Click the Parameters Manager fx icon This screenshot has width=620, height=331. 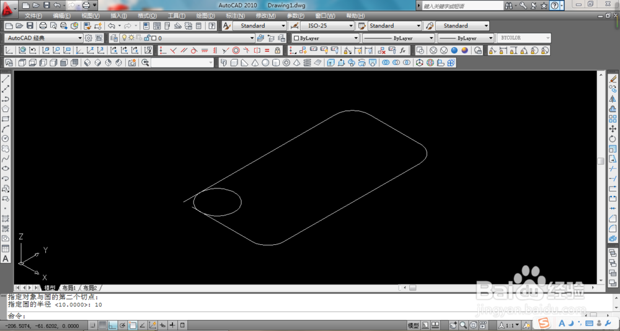click(402, 50)
